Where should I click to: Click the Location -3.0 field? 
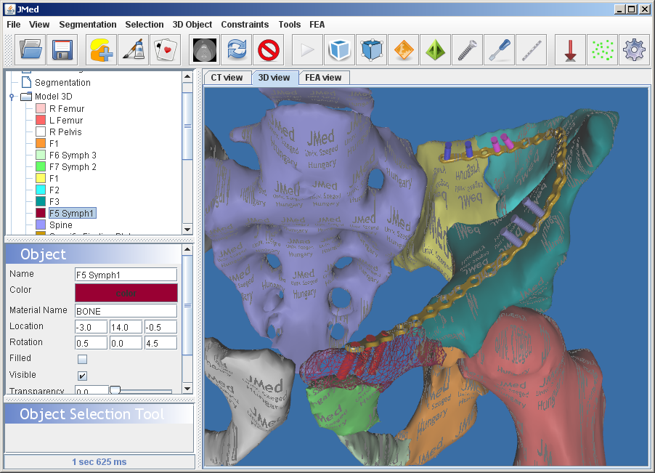(91, 327)
